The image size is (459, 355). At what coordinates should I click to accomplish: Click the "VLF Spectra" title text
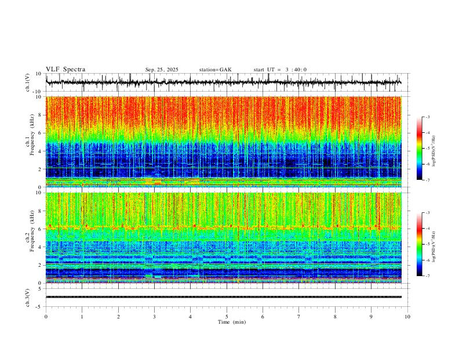(x=65, y=70)
